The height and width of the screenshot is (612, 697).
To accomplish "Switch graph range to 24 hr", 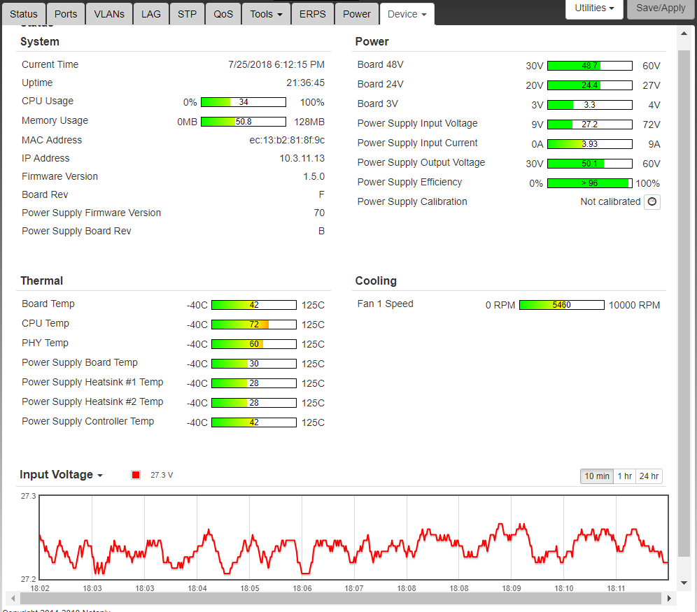I will pos(649,476).
